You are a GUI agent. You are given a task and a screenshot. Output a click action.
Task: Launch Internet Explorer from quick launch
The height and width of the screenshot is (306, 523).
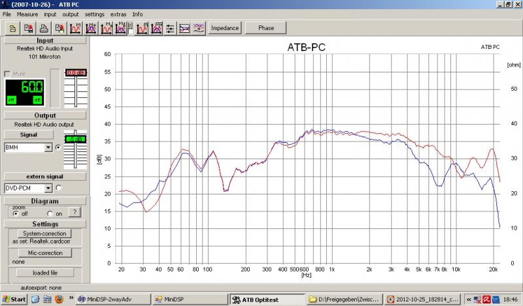35,299
